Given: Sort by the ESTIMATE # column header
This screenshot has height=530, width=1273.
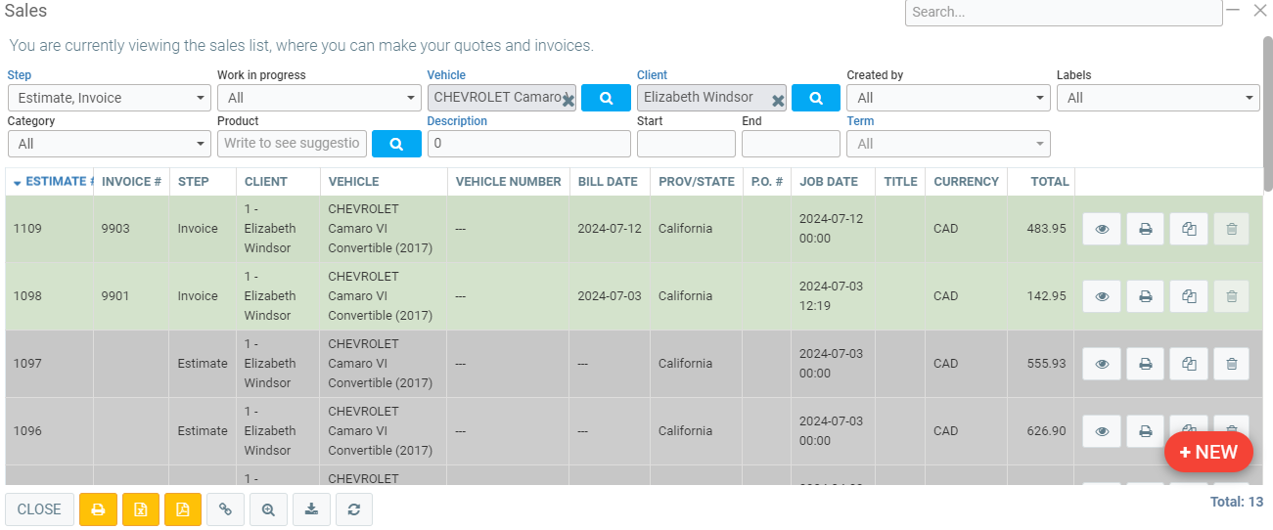Looking at the screenshot, I should tap(54, 182).
